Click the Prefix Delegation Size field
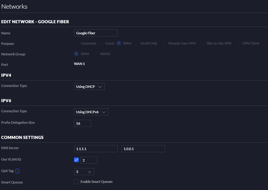This screenshot has height=190, width=268. [82, 123]
